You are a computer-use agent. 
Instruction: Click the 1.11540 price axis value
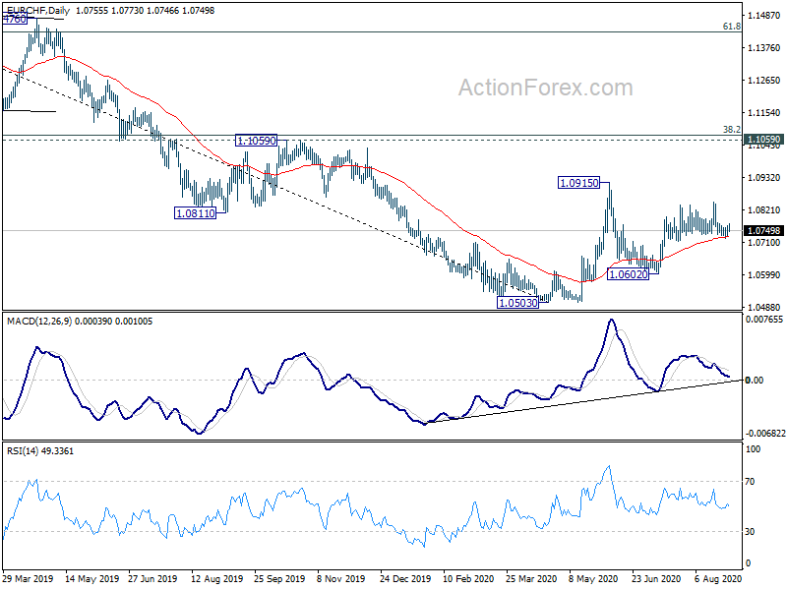(x=764, y=113)
